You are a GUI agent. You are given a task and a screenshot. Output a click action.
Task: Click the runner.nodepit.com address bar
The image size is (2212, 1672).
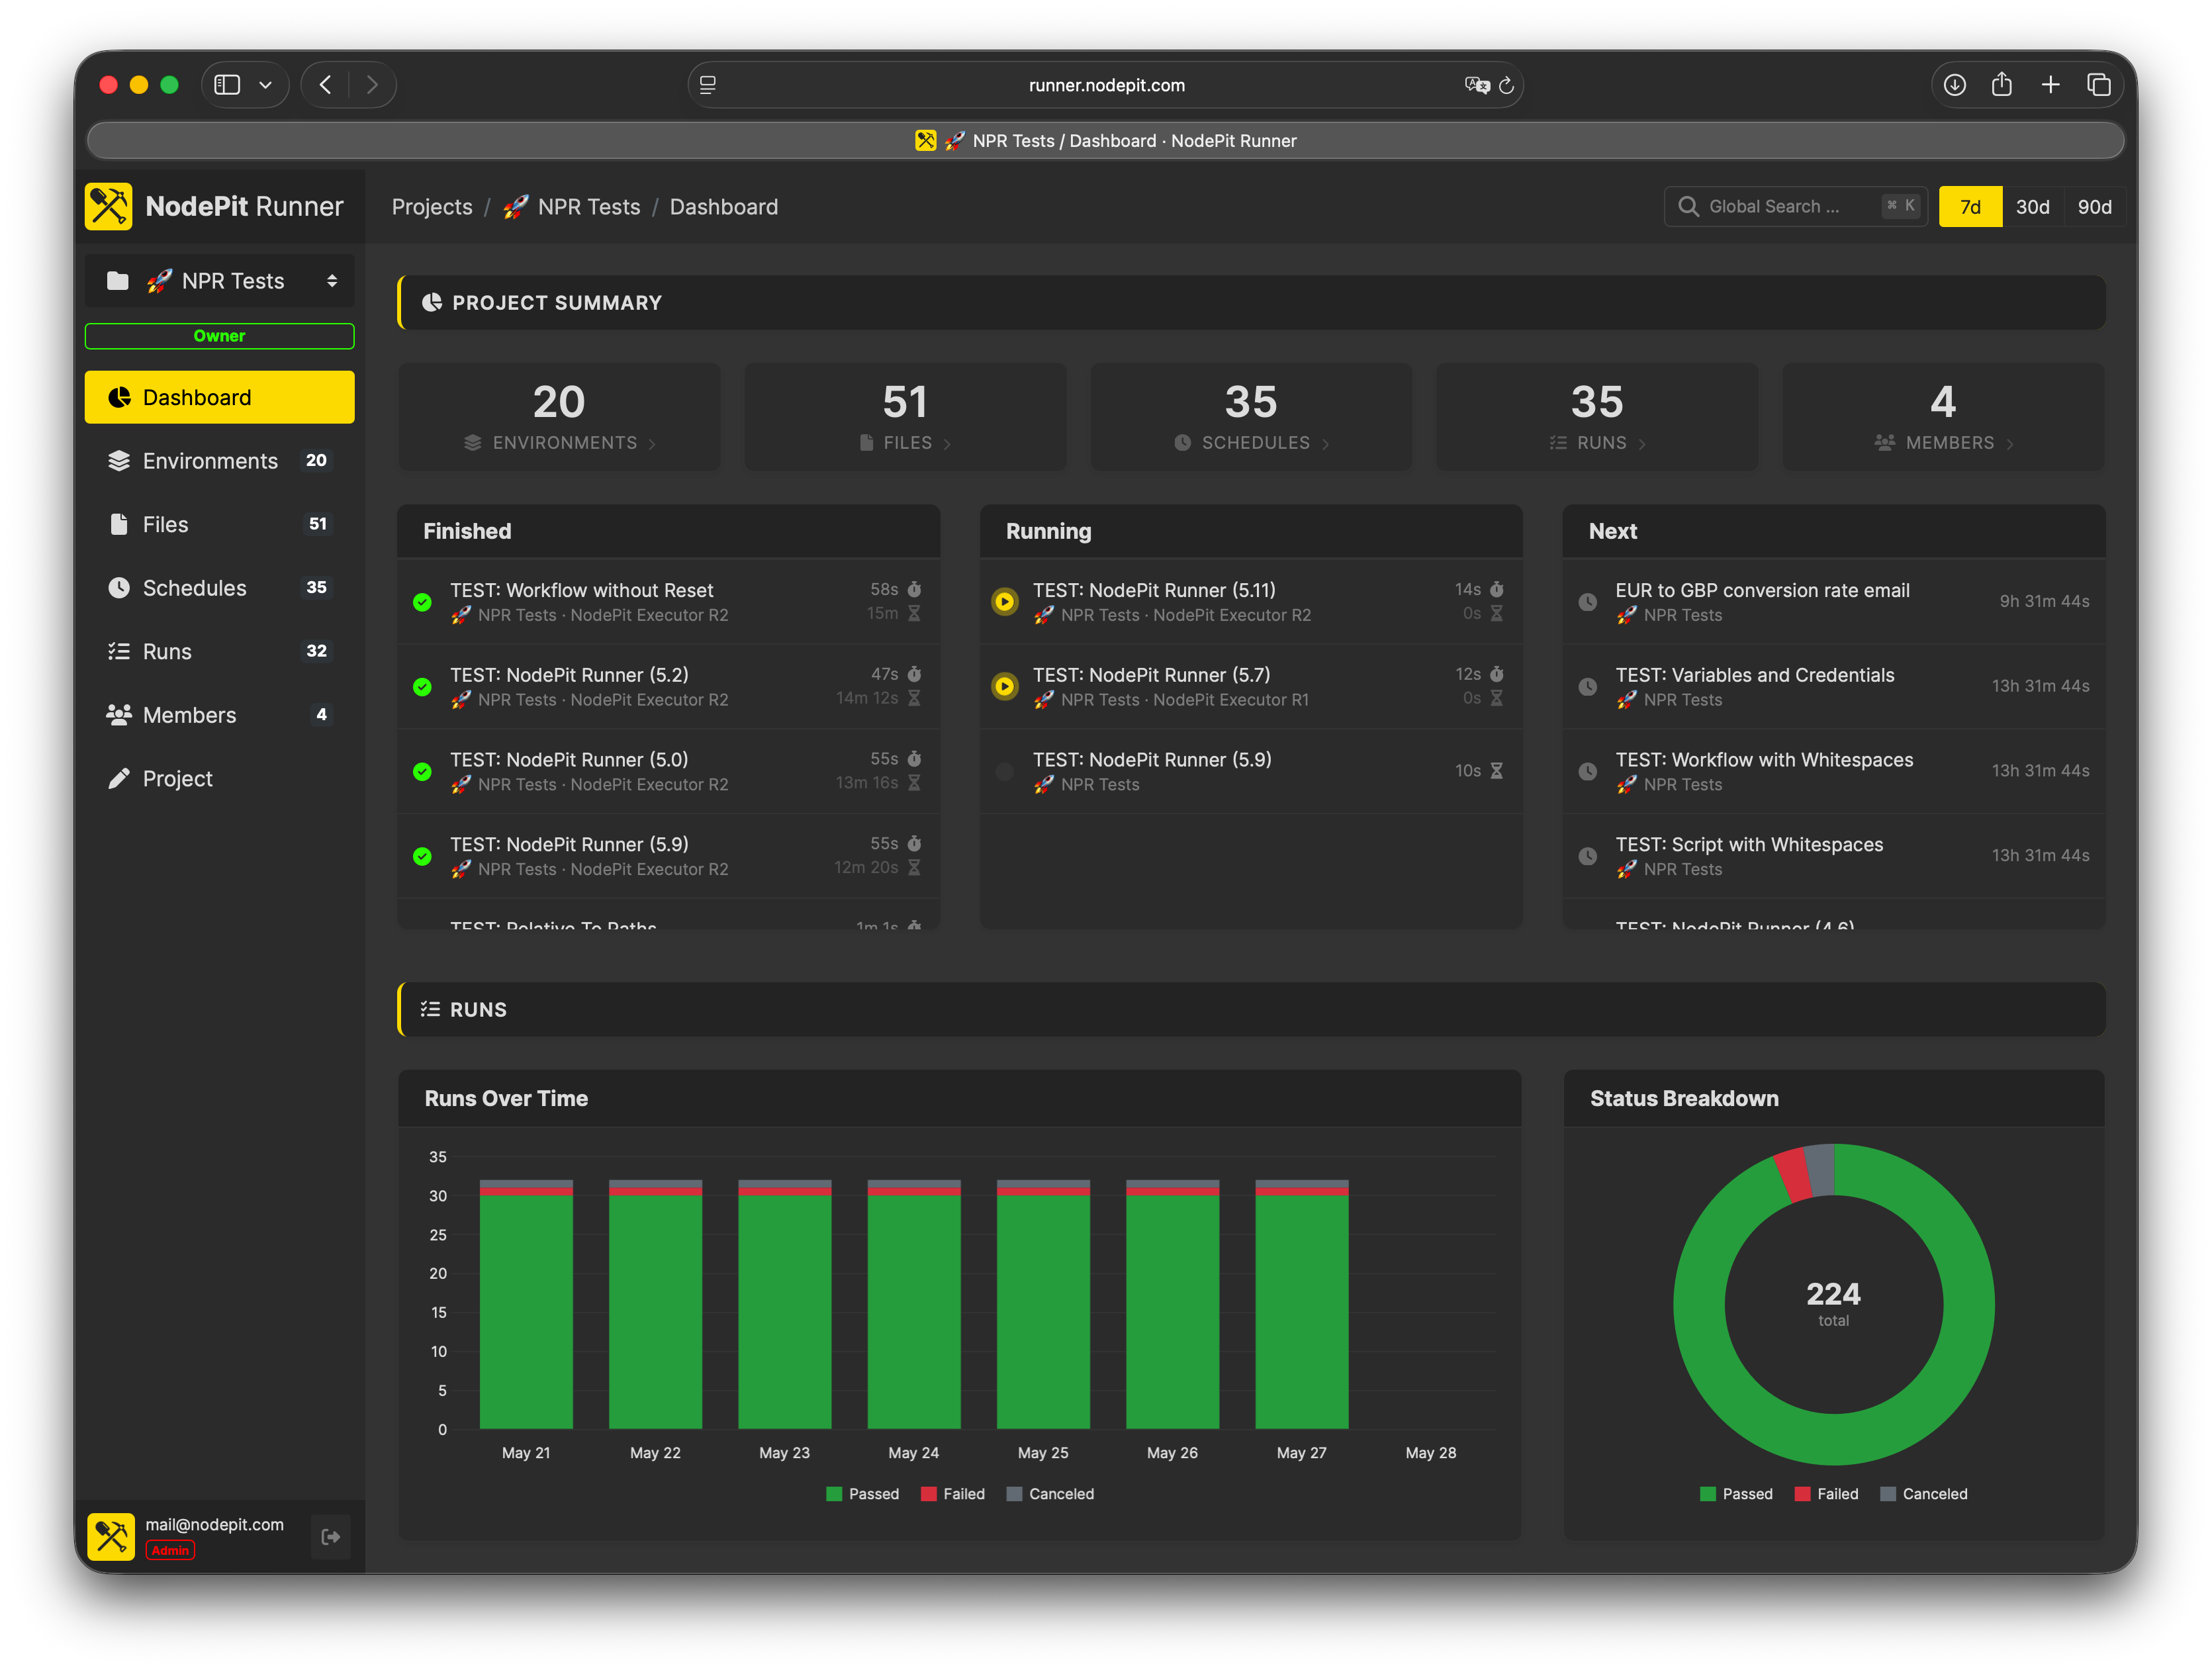click(1106, 85)
